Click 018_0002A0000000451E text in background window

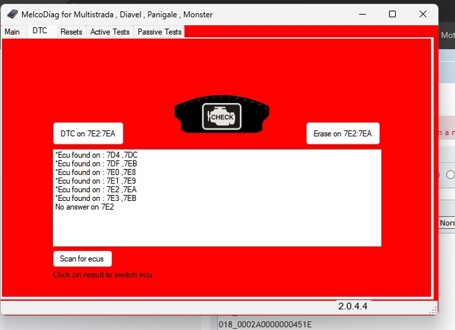(265, 325)
